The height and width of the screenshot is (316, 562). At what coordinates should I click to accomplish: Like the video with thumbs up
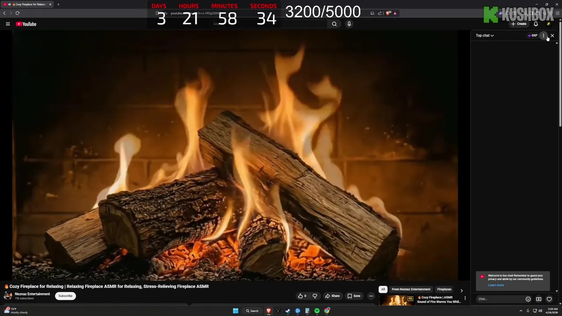302,296
